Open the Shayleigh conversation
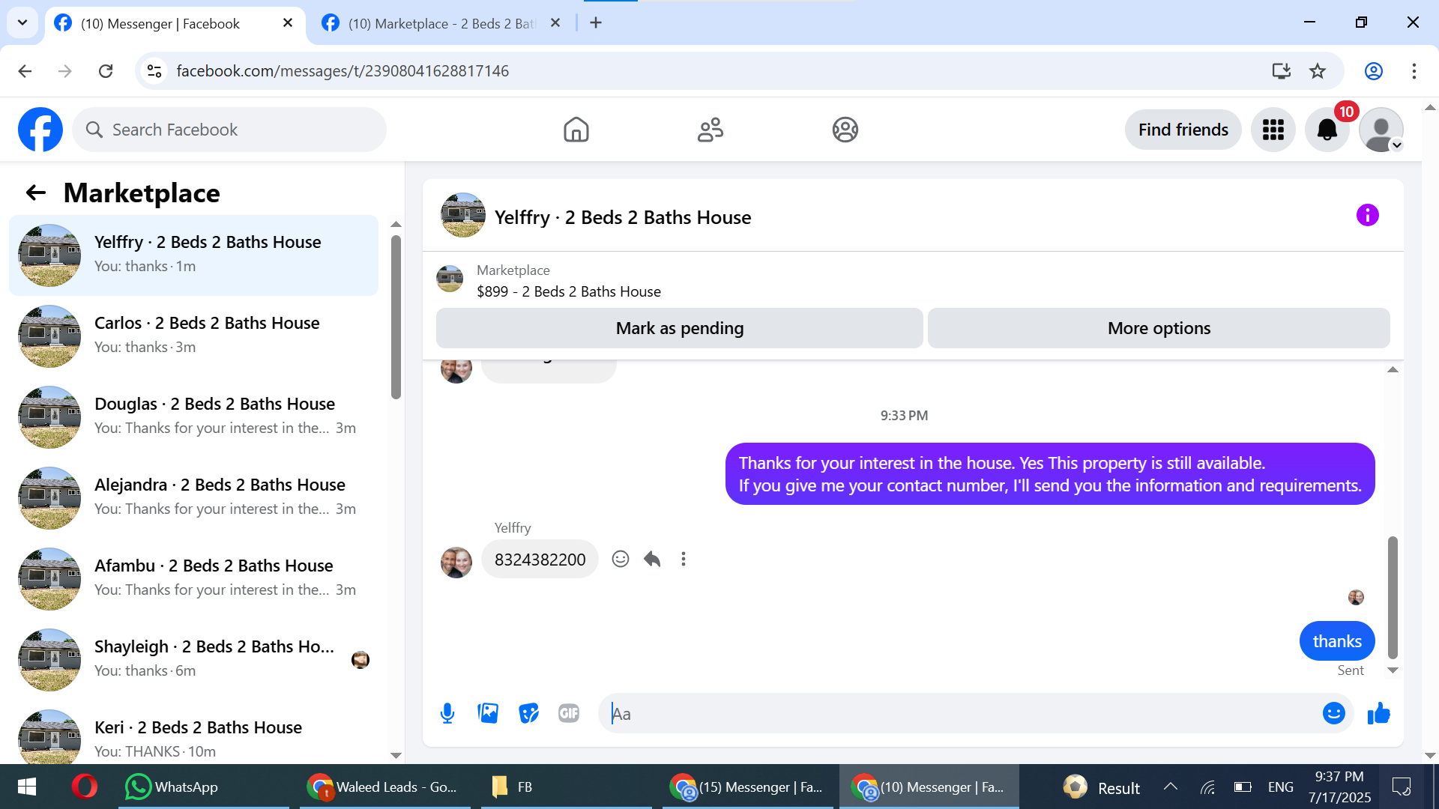The image size is (1439, 809). (193, 660)
